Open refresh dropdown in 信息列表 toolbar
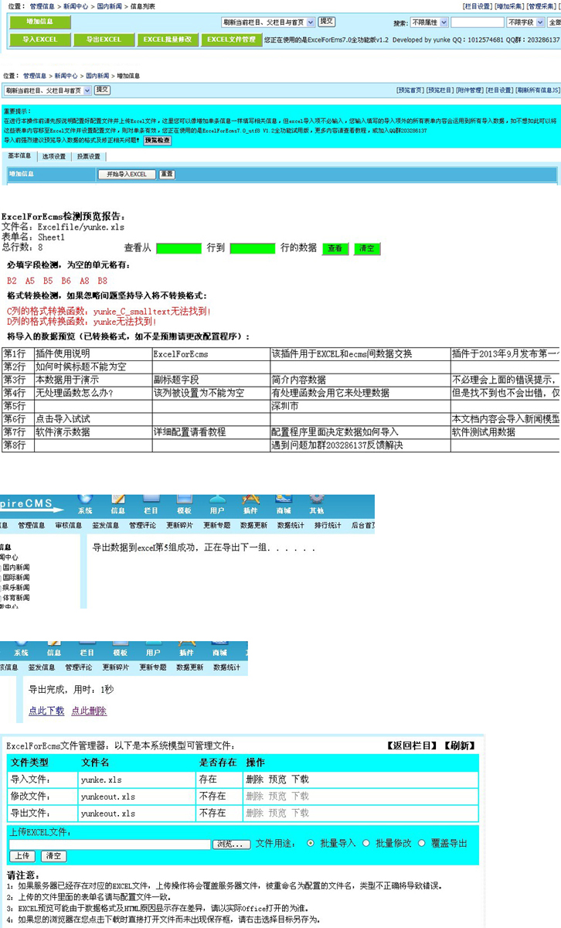This screenshot has width=561, height=928. [267, 22]
